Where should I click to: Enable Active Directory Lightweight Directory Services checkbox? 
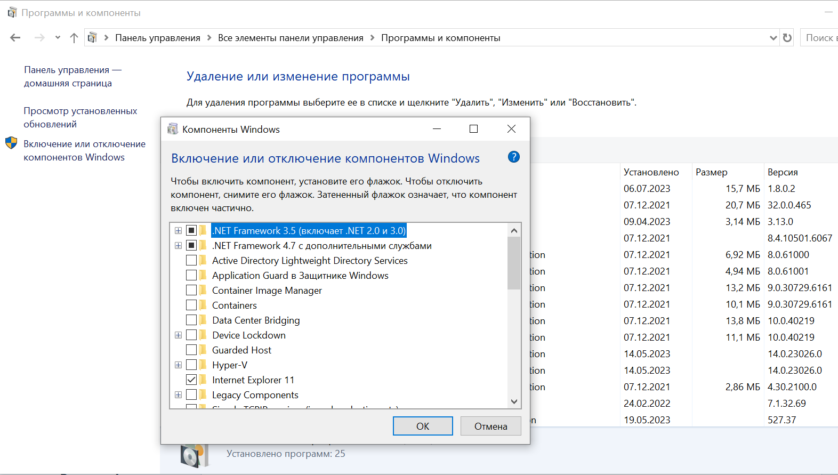click(191, 260)
